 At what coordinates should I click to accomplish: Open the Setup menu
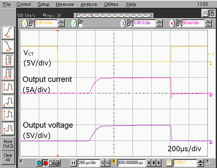coord(43,5)
